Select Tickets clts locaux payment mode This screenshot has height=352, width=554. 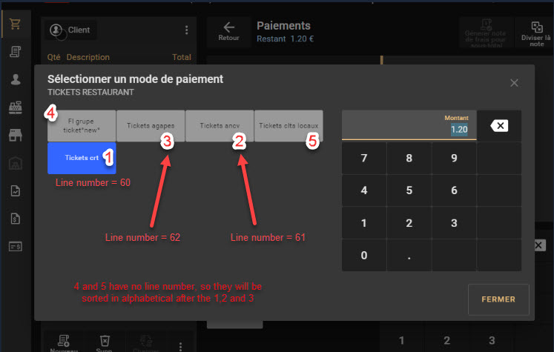point(288,126)
